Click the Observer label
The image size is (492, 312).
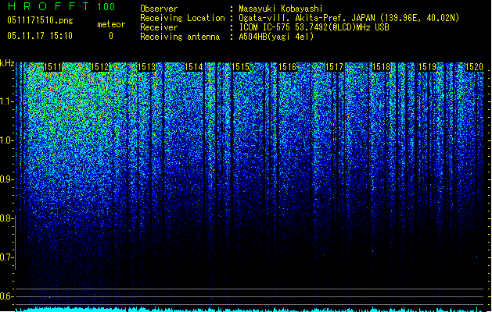point(159,9)
